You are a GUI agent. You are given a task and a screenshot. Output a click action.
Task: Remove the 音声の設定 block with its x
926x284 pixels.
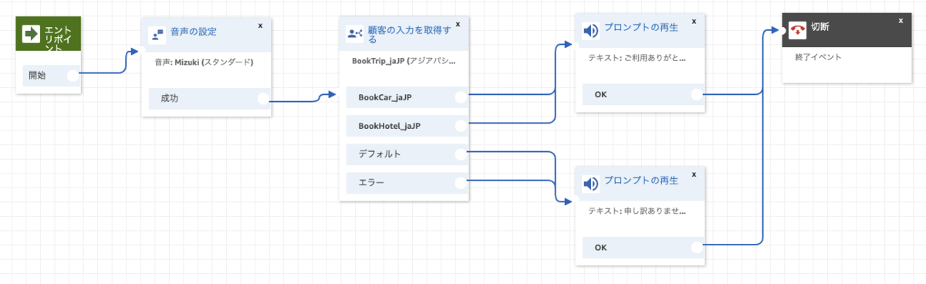260,25
